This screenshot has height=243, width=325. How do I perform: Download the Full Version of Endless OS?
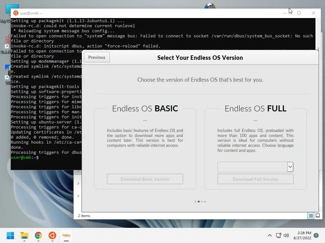(255, 179)
